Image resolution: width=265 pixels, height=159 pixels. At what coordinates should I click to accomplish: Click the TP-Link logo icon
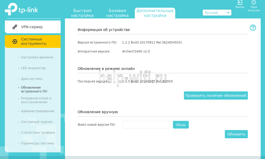tap(11, 10)
